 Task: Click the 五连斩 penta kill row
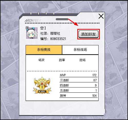point(78,91)
